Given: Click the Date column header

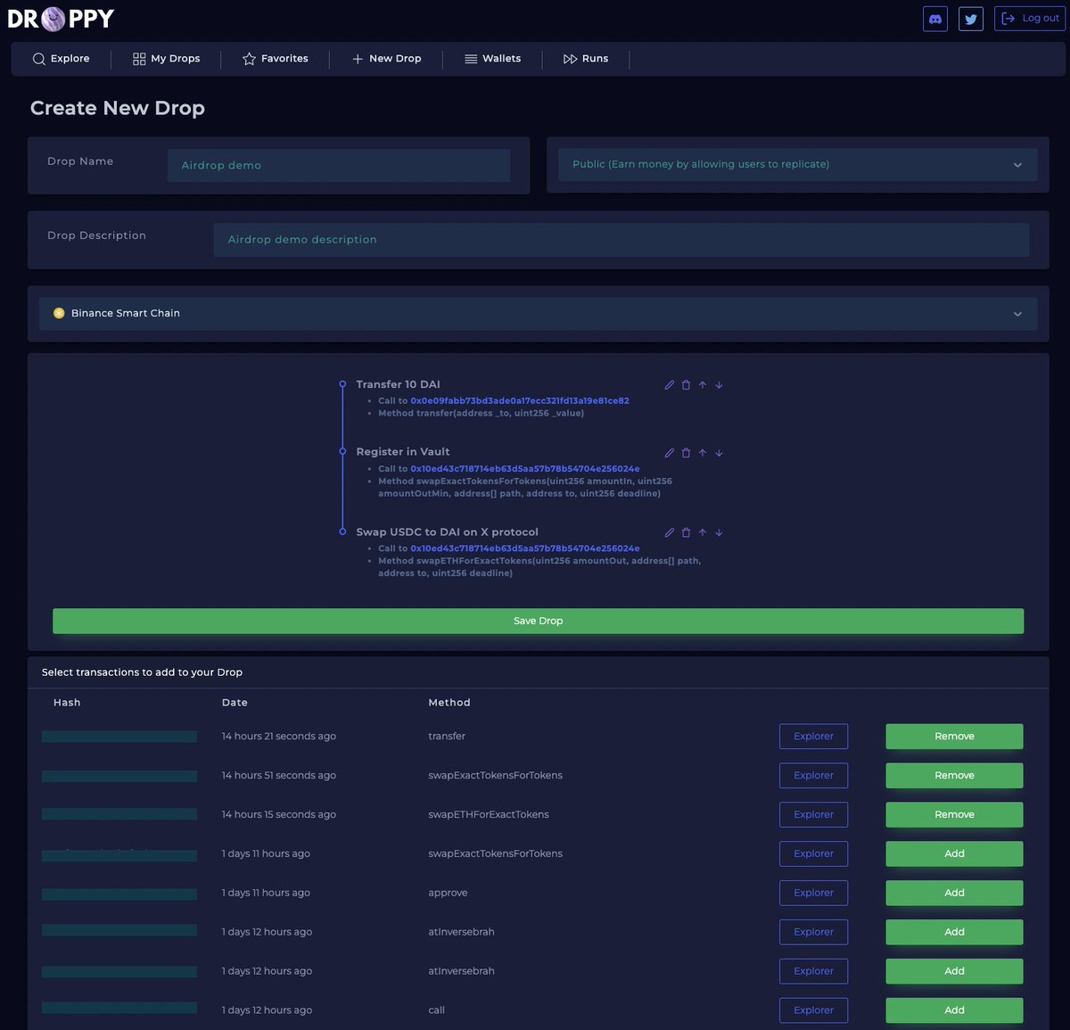Looking at the screenshot, I should [x=235, y=703].
